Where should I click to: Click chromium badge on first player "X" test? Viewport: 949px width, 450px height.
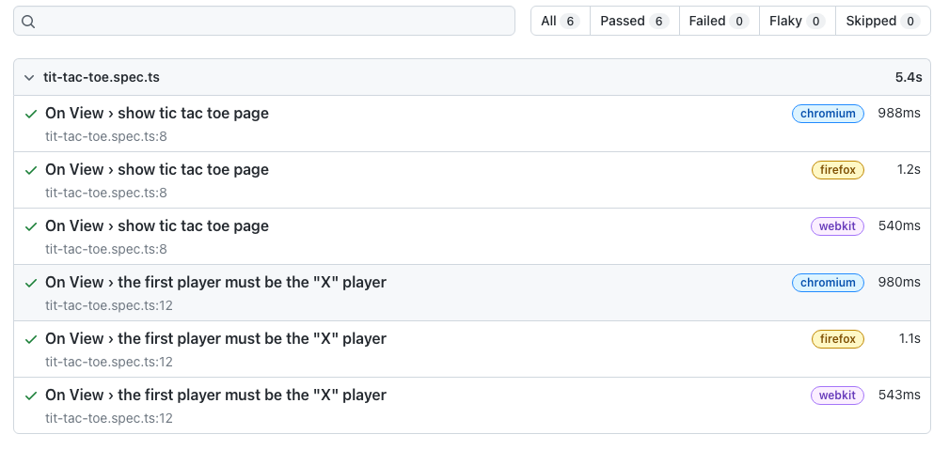coord(828,283)
